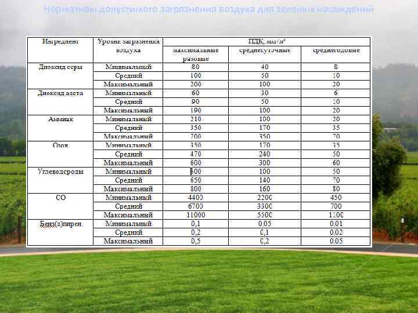Click the value 11000 for СО
418x313 pixels.
pyautogui.click(x=196, y=215)
